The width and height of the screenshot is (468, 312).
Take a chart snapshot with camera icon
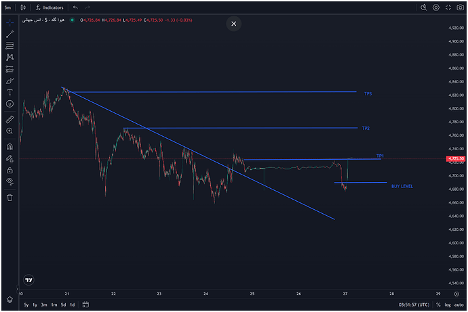pyautogui.click(x=461, y=7)
